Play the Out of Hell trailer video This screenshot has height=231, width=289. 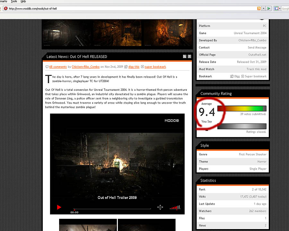(x=59, y=207)
